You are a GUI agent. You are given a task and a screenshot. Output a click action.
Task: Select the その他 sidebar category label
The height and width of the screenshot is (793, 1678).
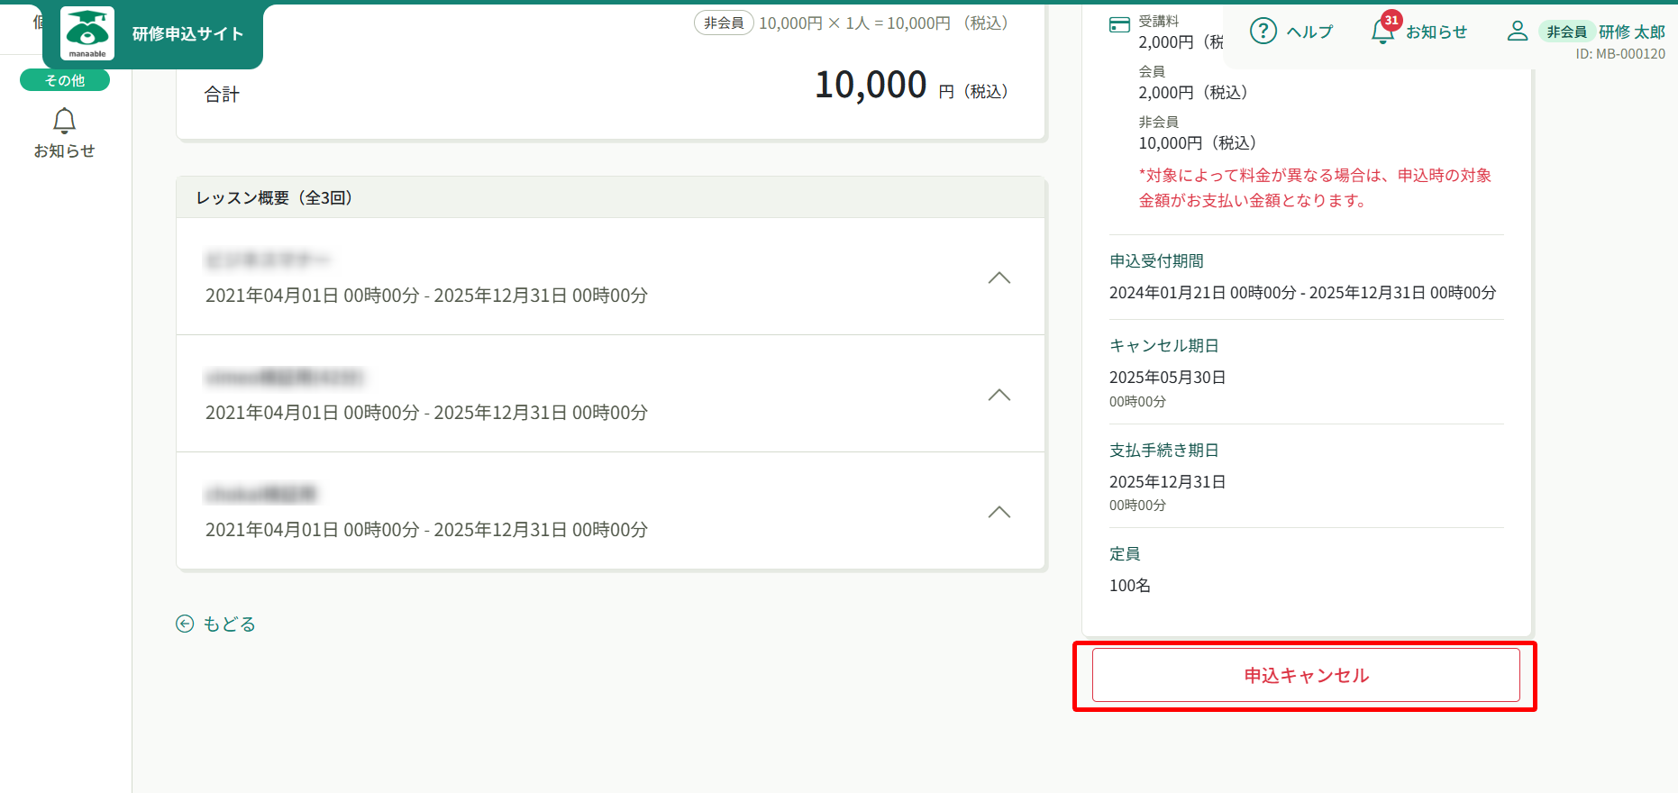[65, 80]
